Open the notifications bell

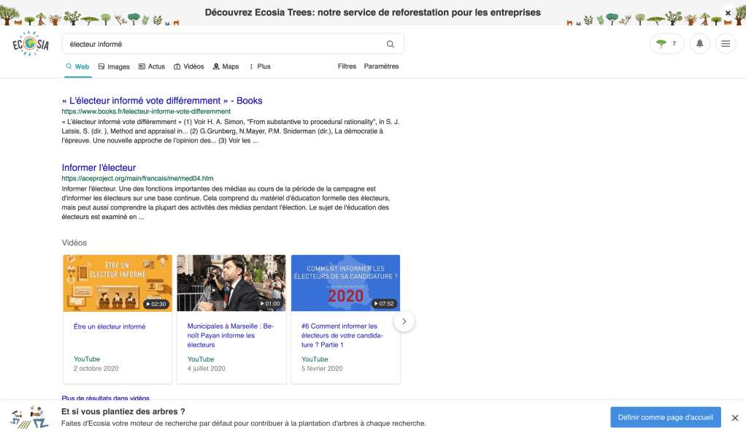pos(699,44)
